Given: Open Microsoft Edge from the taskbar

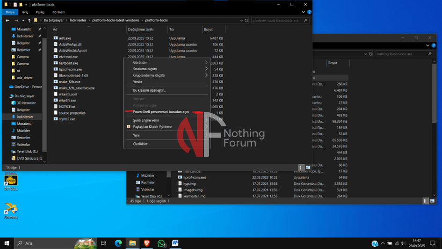Looking at the screenshot, I should (x=118, y=243).
